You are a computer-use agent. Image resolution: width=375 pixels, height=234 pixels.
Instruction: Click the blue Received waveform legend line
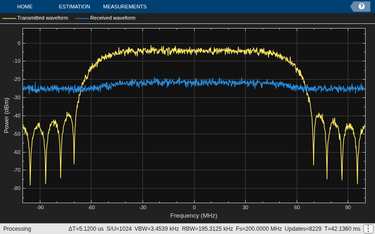pyautogui.click(x=82, y=18)
